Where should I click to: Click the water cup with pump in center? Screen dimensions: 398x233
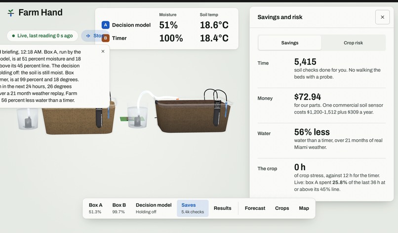137,117
